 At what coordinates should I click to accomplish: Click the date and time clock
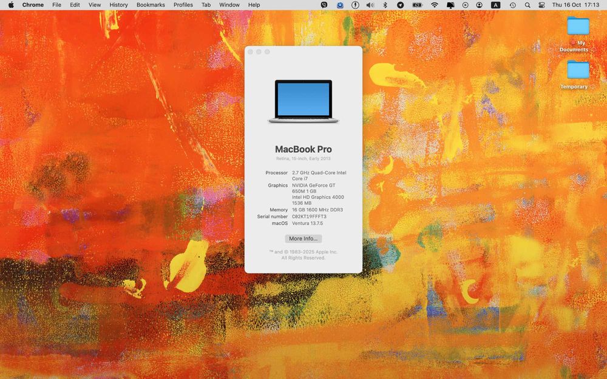pos(575,5)
